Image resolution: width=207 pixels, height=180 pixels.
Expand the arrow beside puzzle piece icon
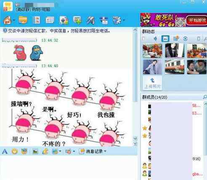click(x=124, y=20)
